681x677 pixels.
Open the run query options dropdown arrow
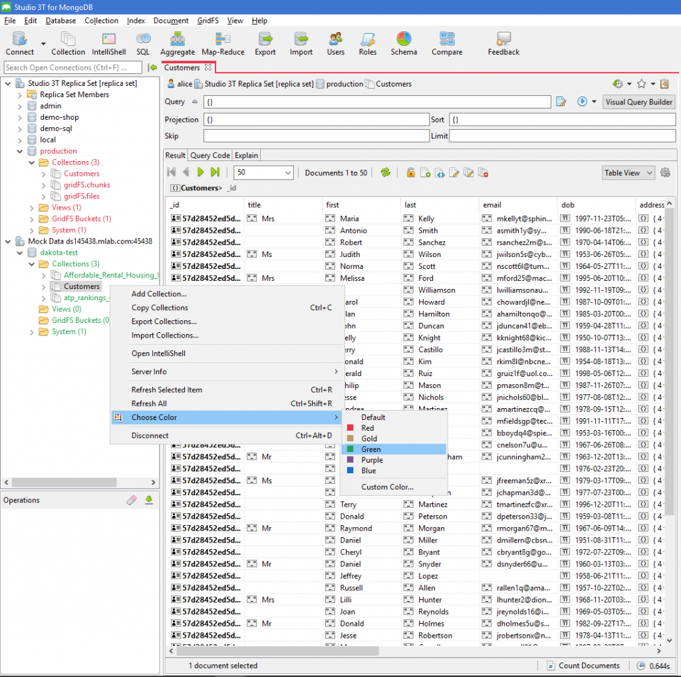[x=594, y=102]
